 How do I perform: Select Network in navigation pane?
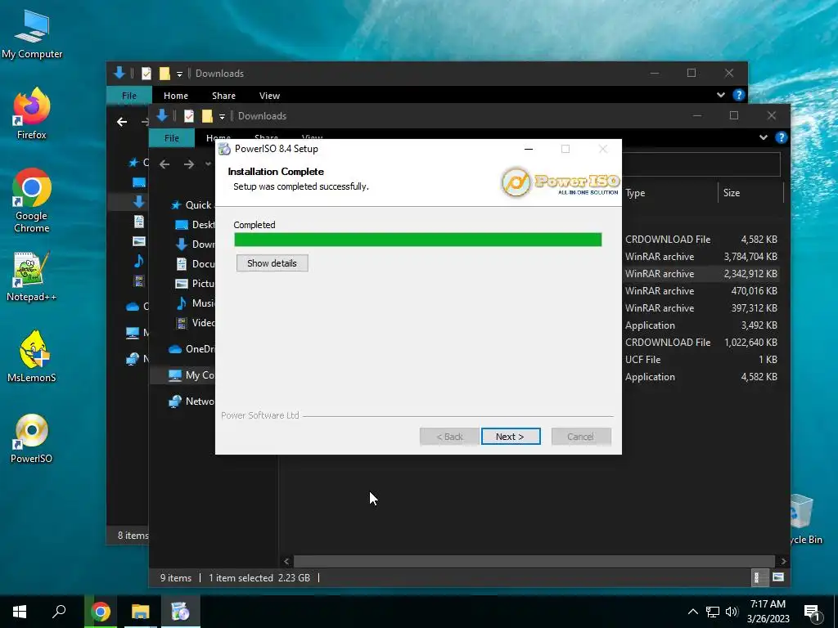[x=191, y=401]
